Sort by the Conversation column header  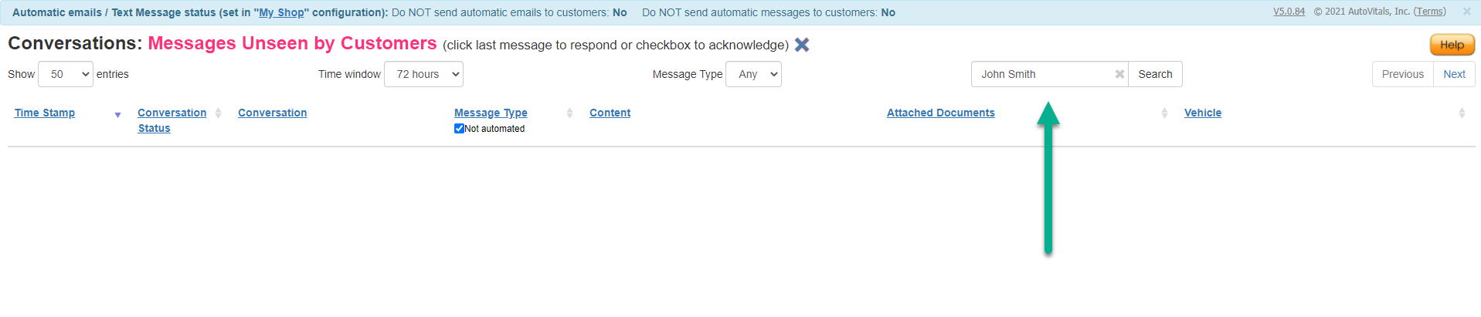pyautogui.click(x=272, y=113)
